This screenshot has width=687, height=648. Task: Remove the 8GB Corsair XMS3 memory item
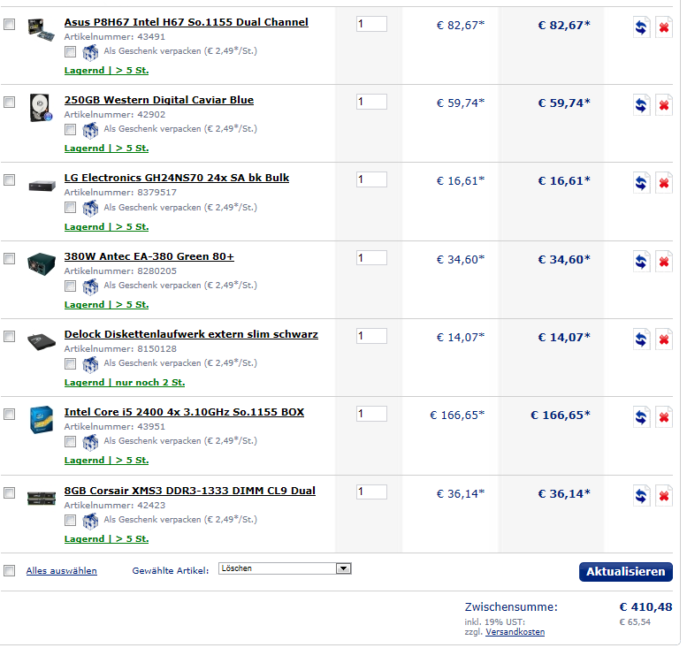[664, 496]
